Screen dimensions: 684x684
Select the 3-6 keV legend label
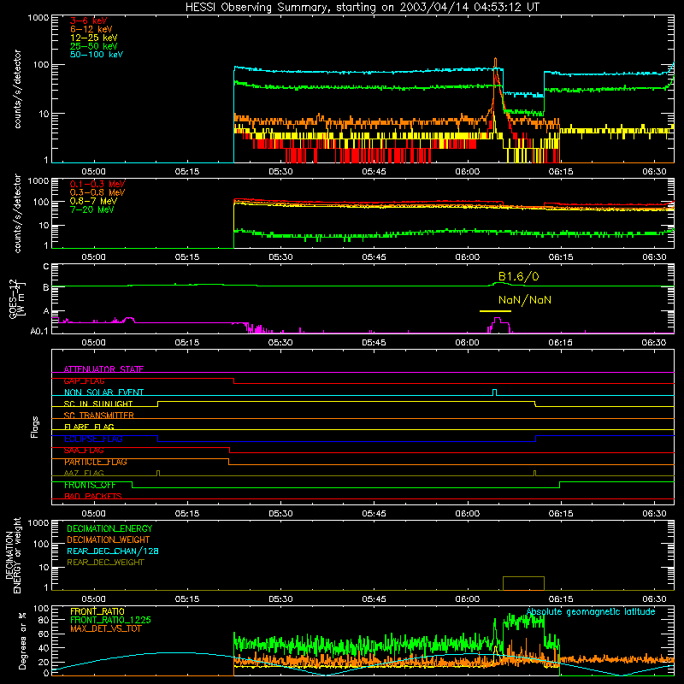point(88,21)
